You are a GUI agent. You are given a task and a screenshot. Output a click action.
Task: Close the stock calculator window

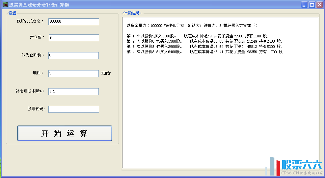319,5
